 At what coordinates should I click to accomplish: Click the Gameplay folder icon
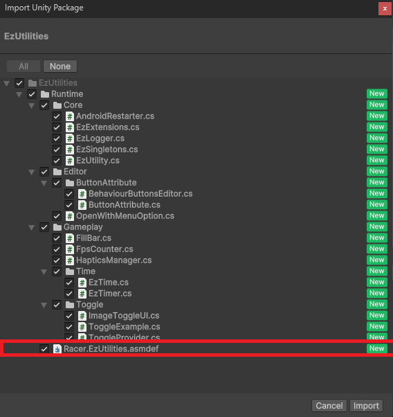[57, 227]
